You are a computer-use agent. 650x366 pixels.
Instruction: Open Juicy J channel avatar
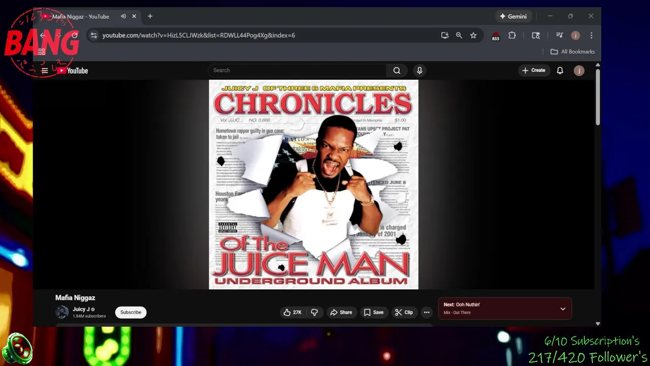[x=62, y=312]
